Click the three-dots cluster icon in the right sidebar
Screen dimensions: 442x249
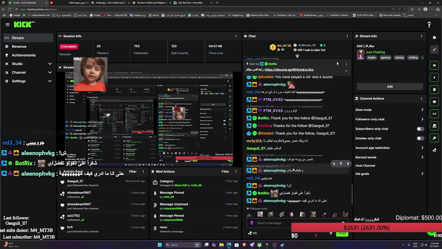(434, 150)
